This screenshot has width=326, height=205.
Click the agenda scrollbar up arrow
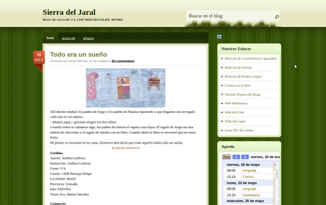pos(275,165)
